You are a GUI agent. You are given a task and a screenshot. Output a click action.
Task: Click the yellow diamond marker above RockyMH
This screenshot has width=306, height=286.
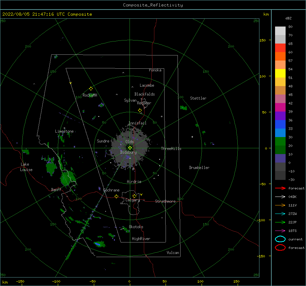coord(91,89)
